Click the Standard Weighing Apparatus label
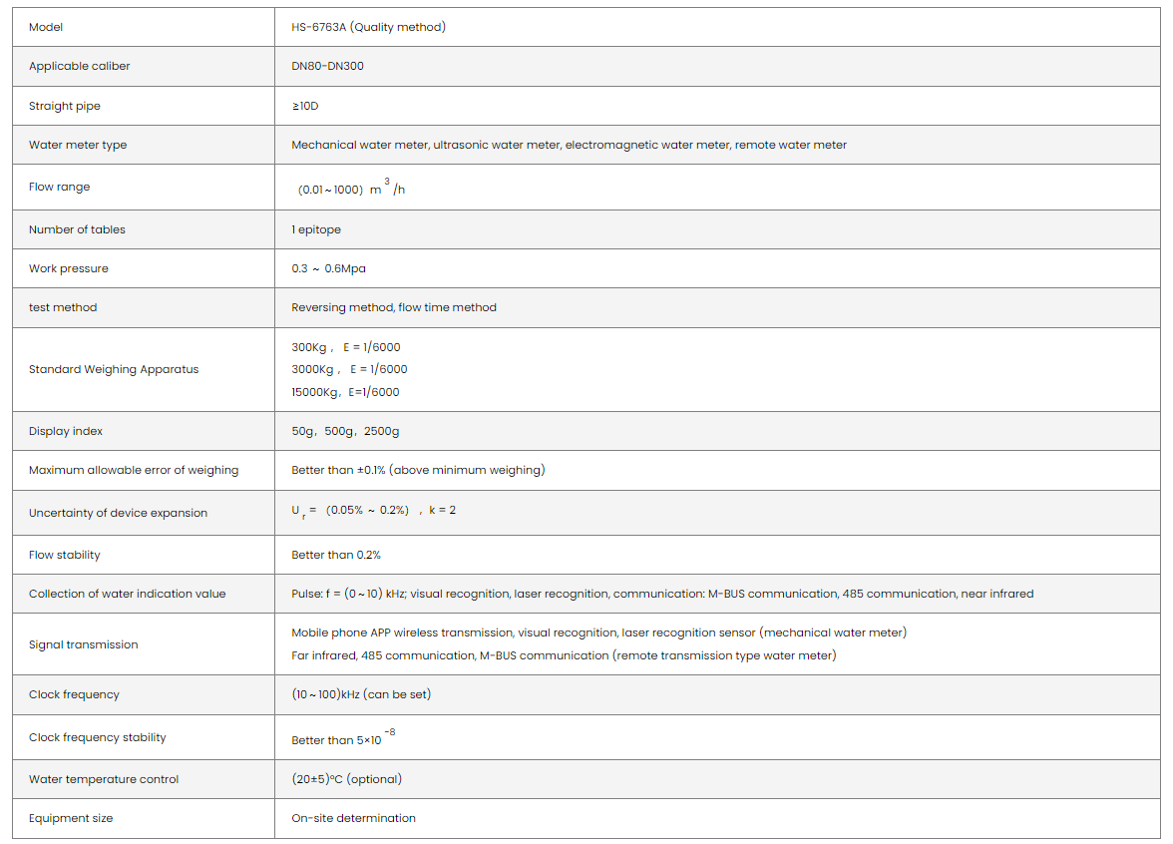Screen dimensions: 1173x844 coord(114,369)
